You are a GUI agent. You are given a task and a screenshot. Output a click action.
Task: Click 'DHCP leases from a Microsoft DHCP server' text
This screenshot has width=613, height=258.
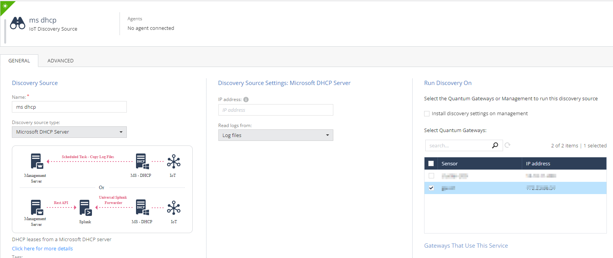(x=62, y=240)
